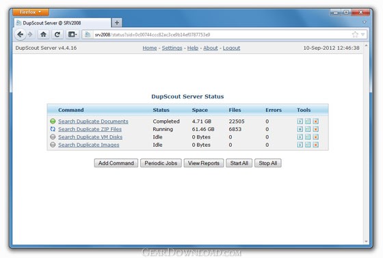Click the site identity icon in address bar
Screen dimensions: 383x258
88,35
